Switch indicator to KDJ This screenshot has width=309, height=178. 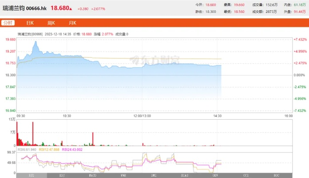pyautogui.click(x=62, y=176)
